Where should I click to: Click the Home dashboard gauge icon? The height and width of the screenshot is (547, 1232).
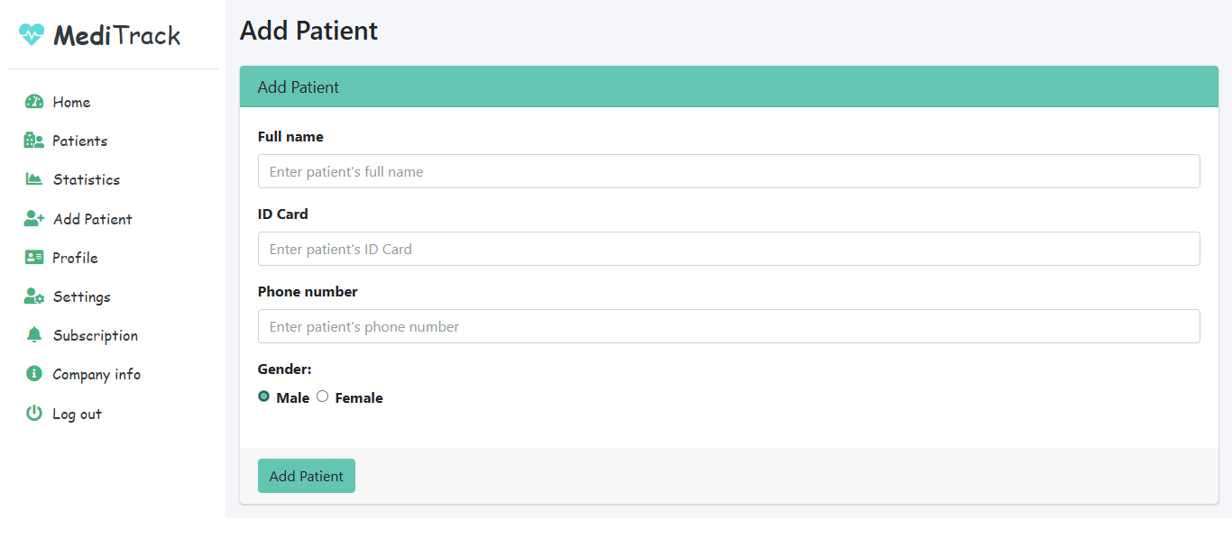click(x=34, y=102)
